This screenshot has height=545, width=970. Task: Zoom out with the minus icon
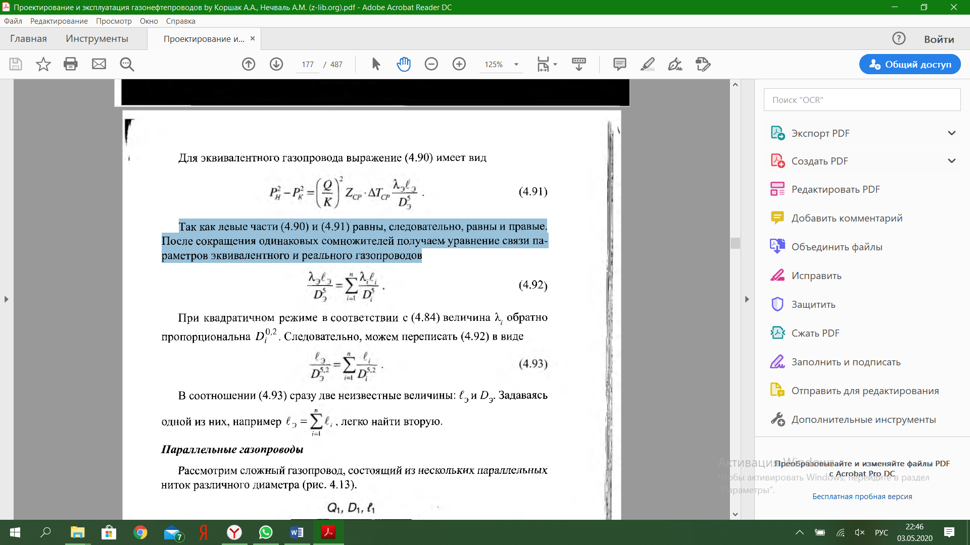(431, 64)
